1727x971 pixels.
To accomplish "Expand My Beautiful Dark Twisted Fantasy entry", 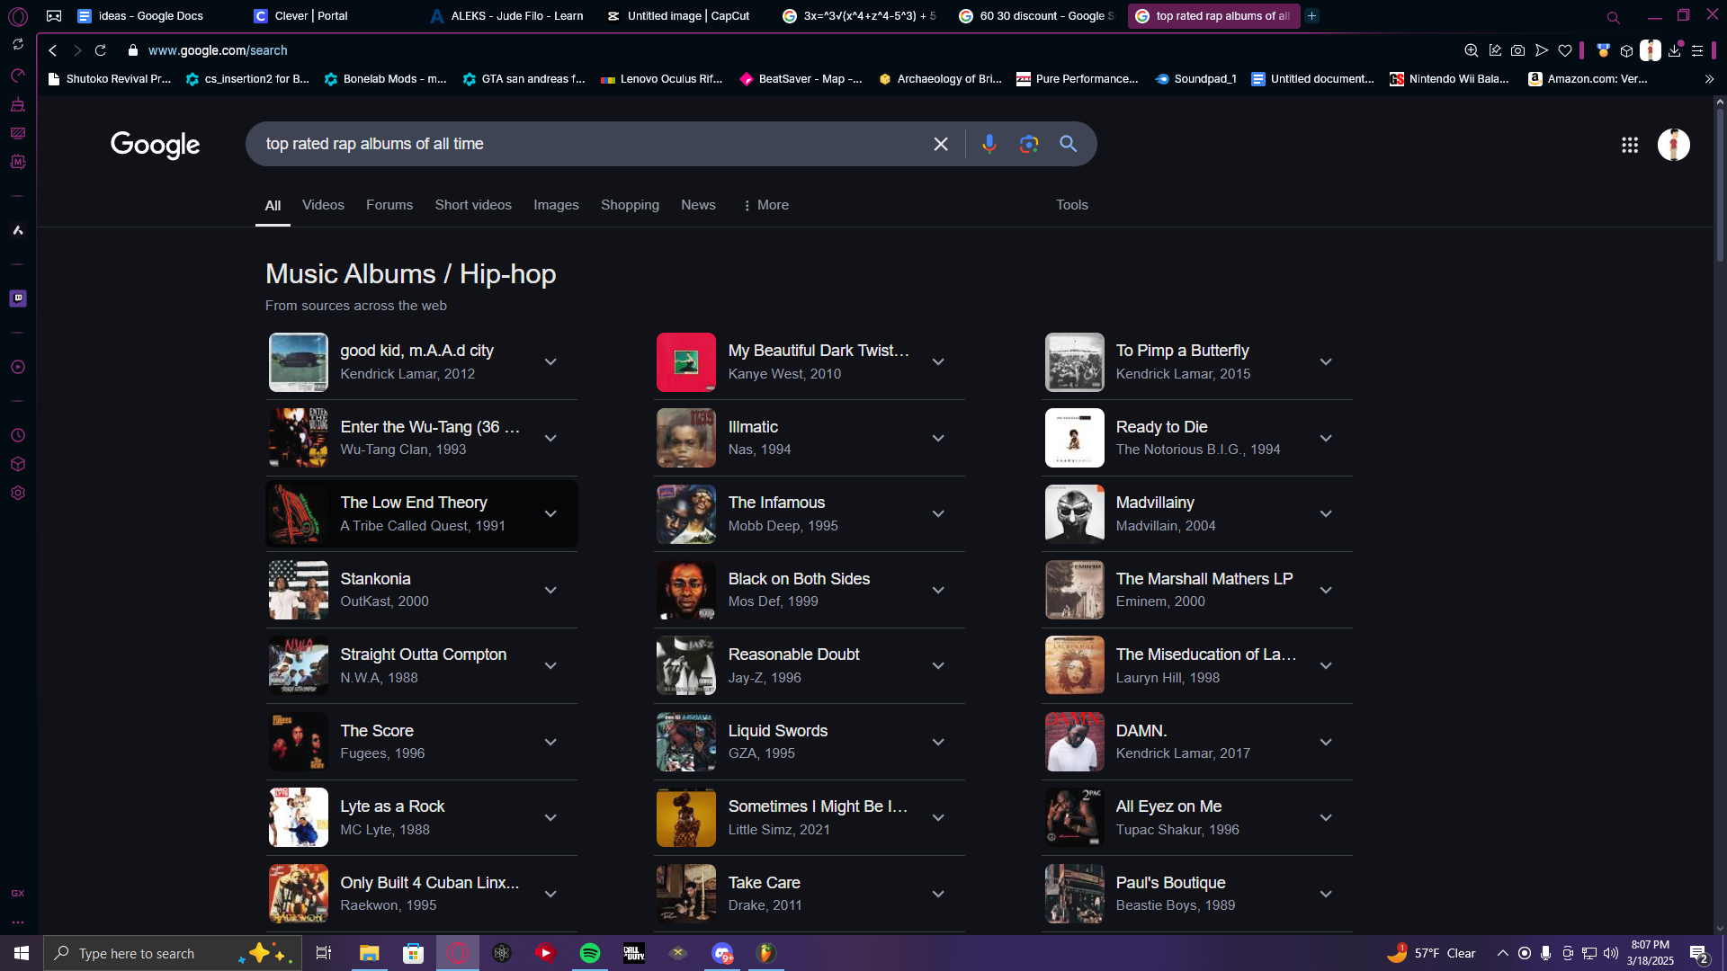I will [x=938, y=361].
